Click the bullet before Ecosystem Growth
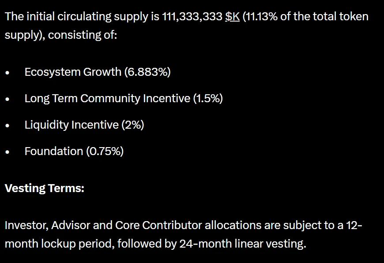Image resolution: width=384 pixels, height=263 pixels. pyautogui.click(x=8, y=73)
